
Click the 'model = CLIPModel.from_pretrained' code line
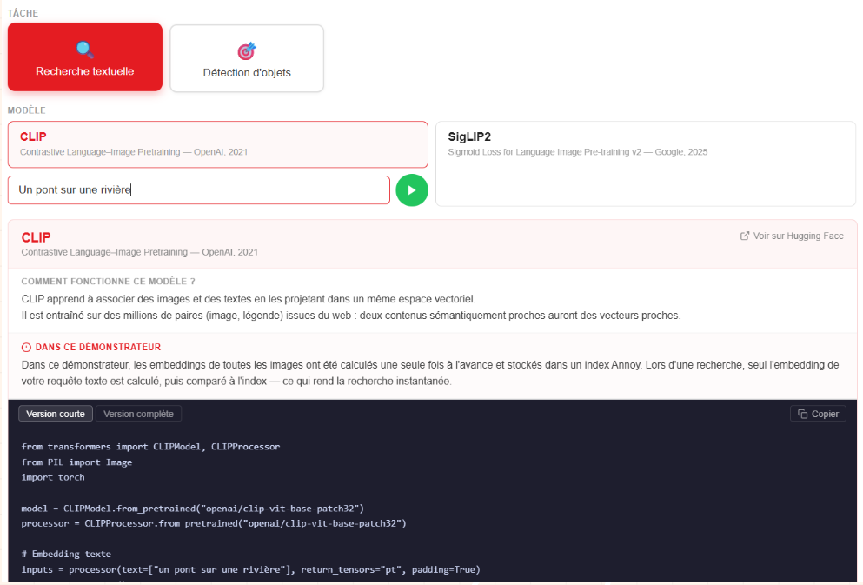(x=193, y=508)
